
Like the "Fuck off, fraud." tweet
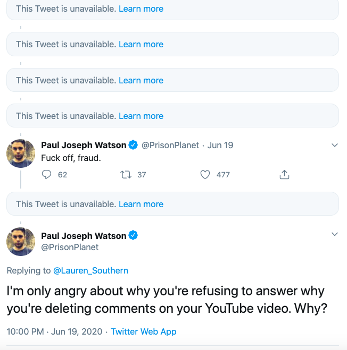click(x=205, y=175)
